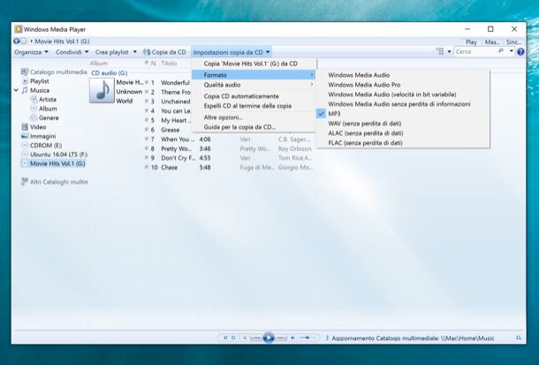Click the stop playback button

coord(245,338)
